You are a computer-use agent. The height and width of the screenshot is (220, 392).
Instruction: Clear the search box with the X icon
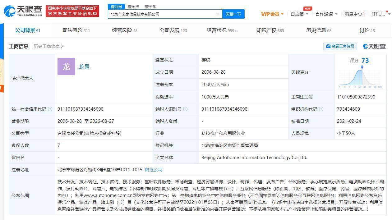[x=218, y=14]
